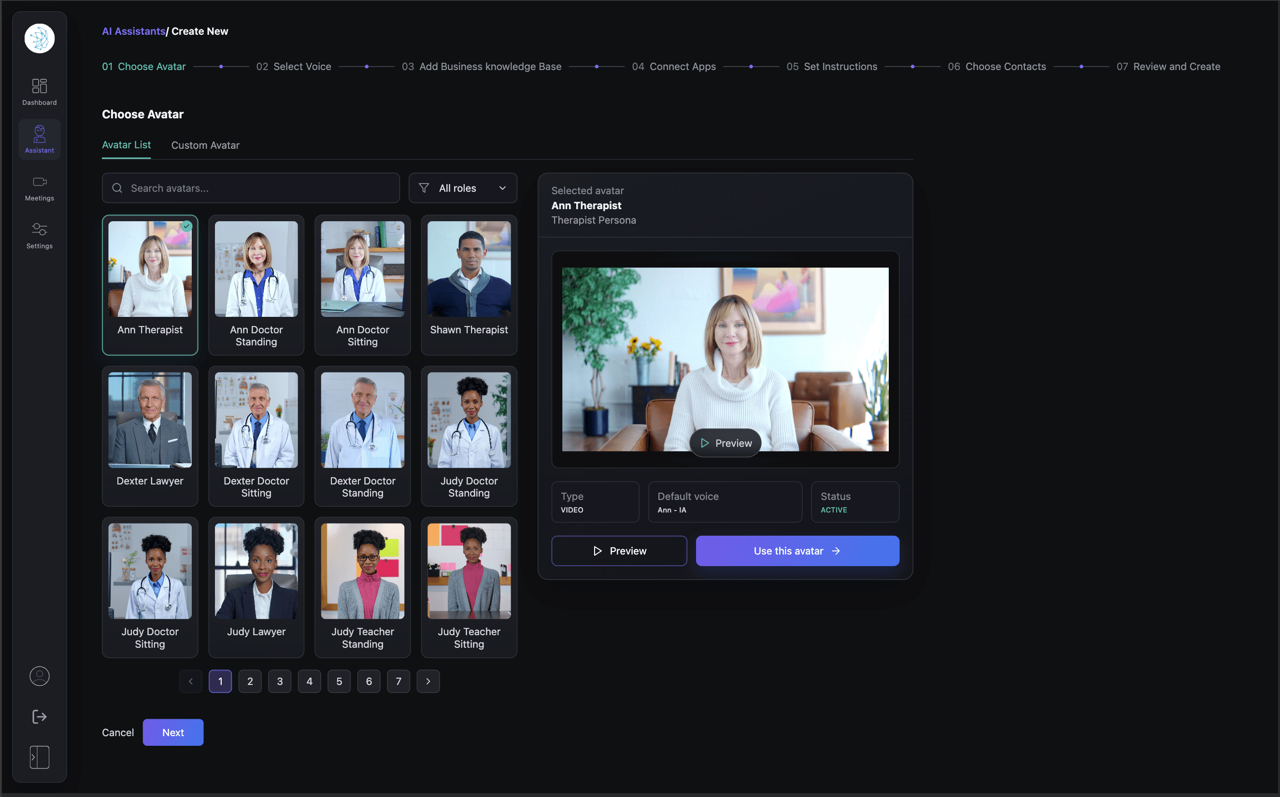The height and width of the screenshot is (797, 1280).
Task: Click the Next button
Action: pos(173,732)
